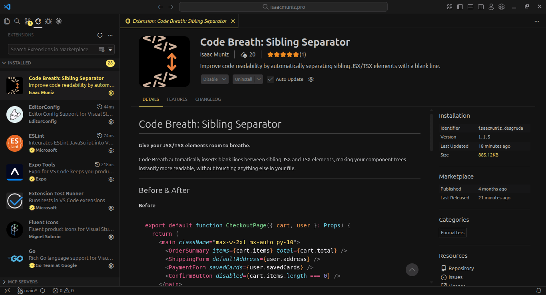Collapse the INSTALLED section
The image size is (546, 295).
[60, 63]
